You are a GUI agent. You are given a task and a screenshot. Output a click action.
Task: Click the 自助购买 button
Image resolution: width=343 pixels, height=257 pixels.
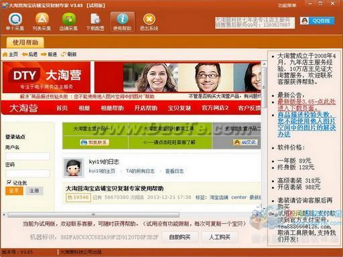180,237
